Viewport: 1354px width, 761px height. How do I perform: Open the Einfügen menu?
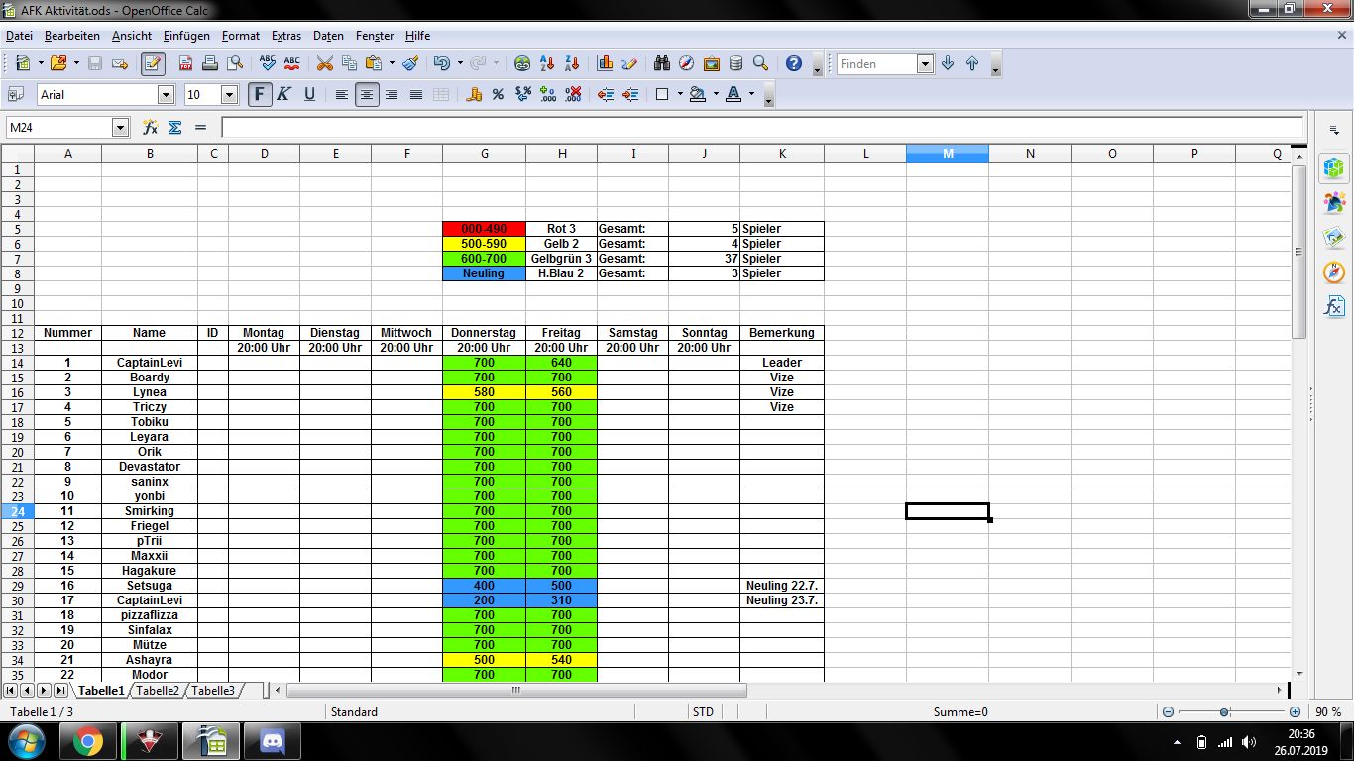click(x=186, y=35)
